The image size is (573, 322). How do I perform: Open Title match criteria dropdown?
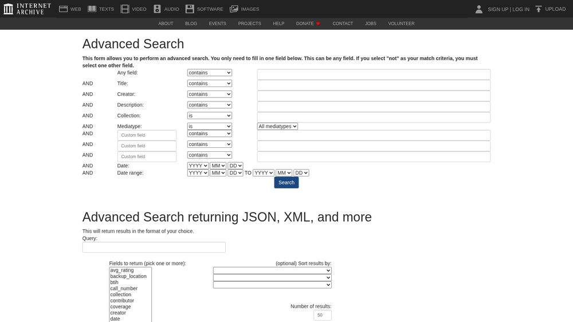[209, 83]
